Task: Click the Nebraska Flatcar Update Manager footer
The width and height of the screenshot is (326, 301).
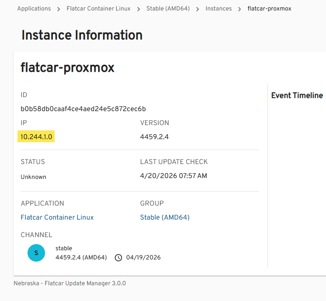Action: [70, 283]
